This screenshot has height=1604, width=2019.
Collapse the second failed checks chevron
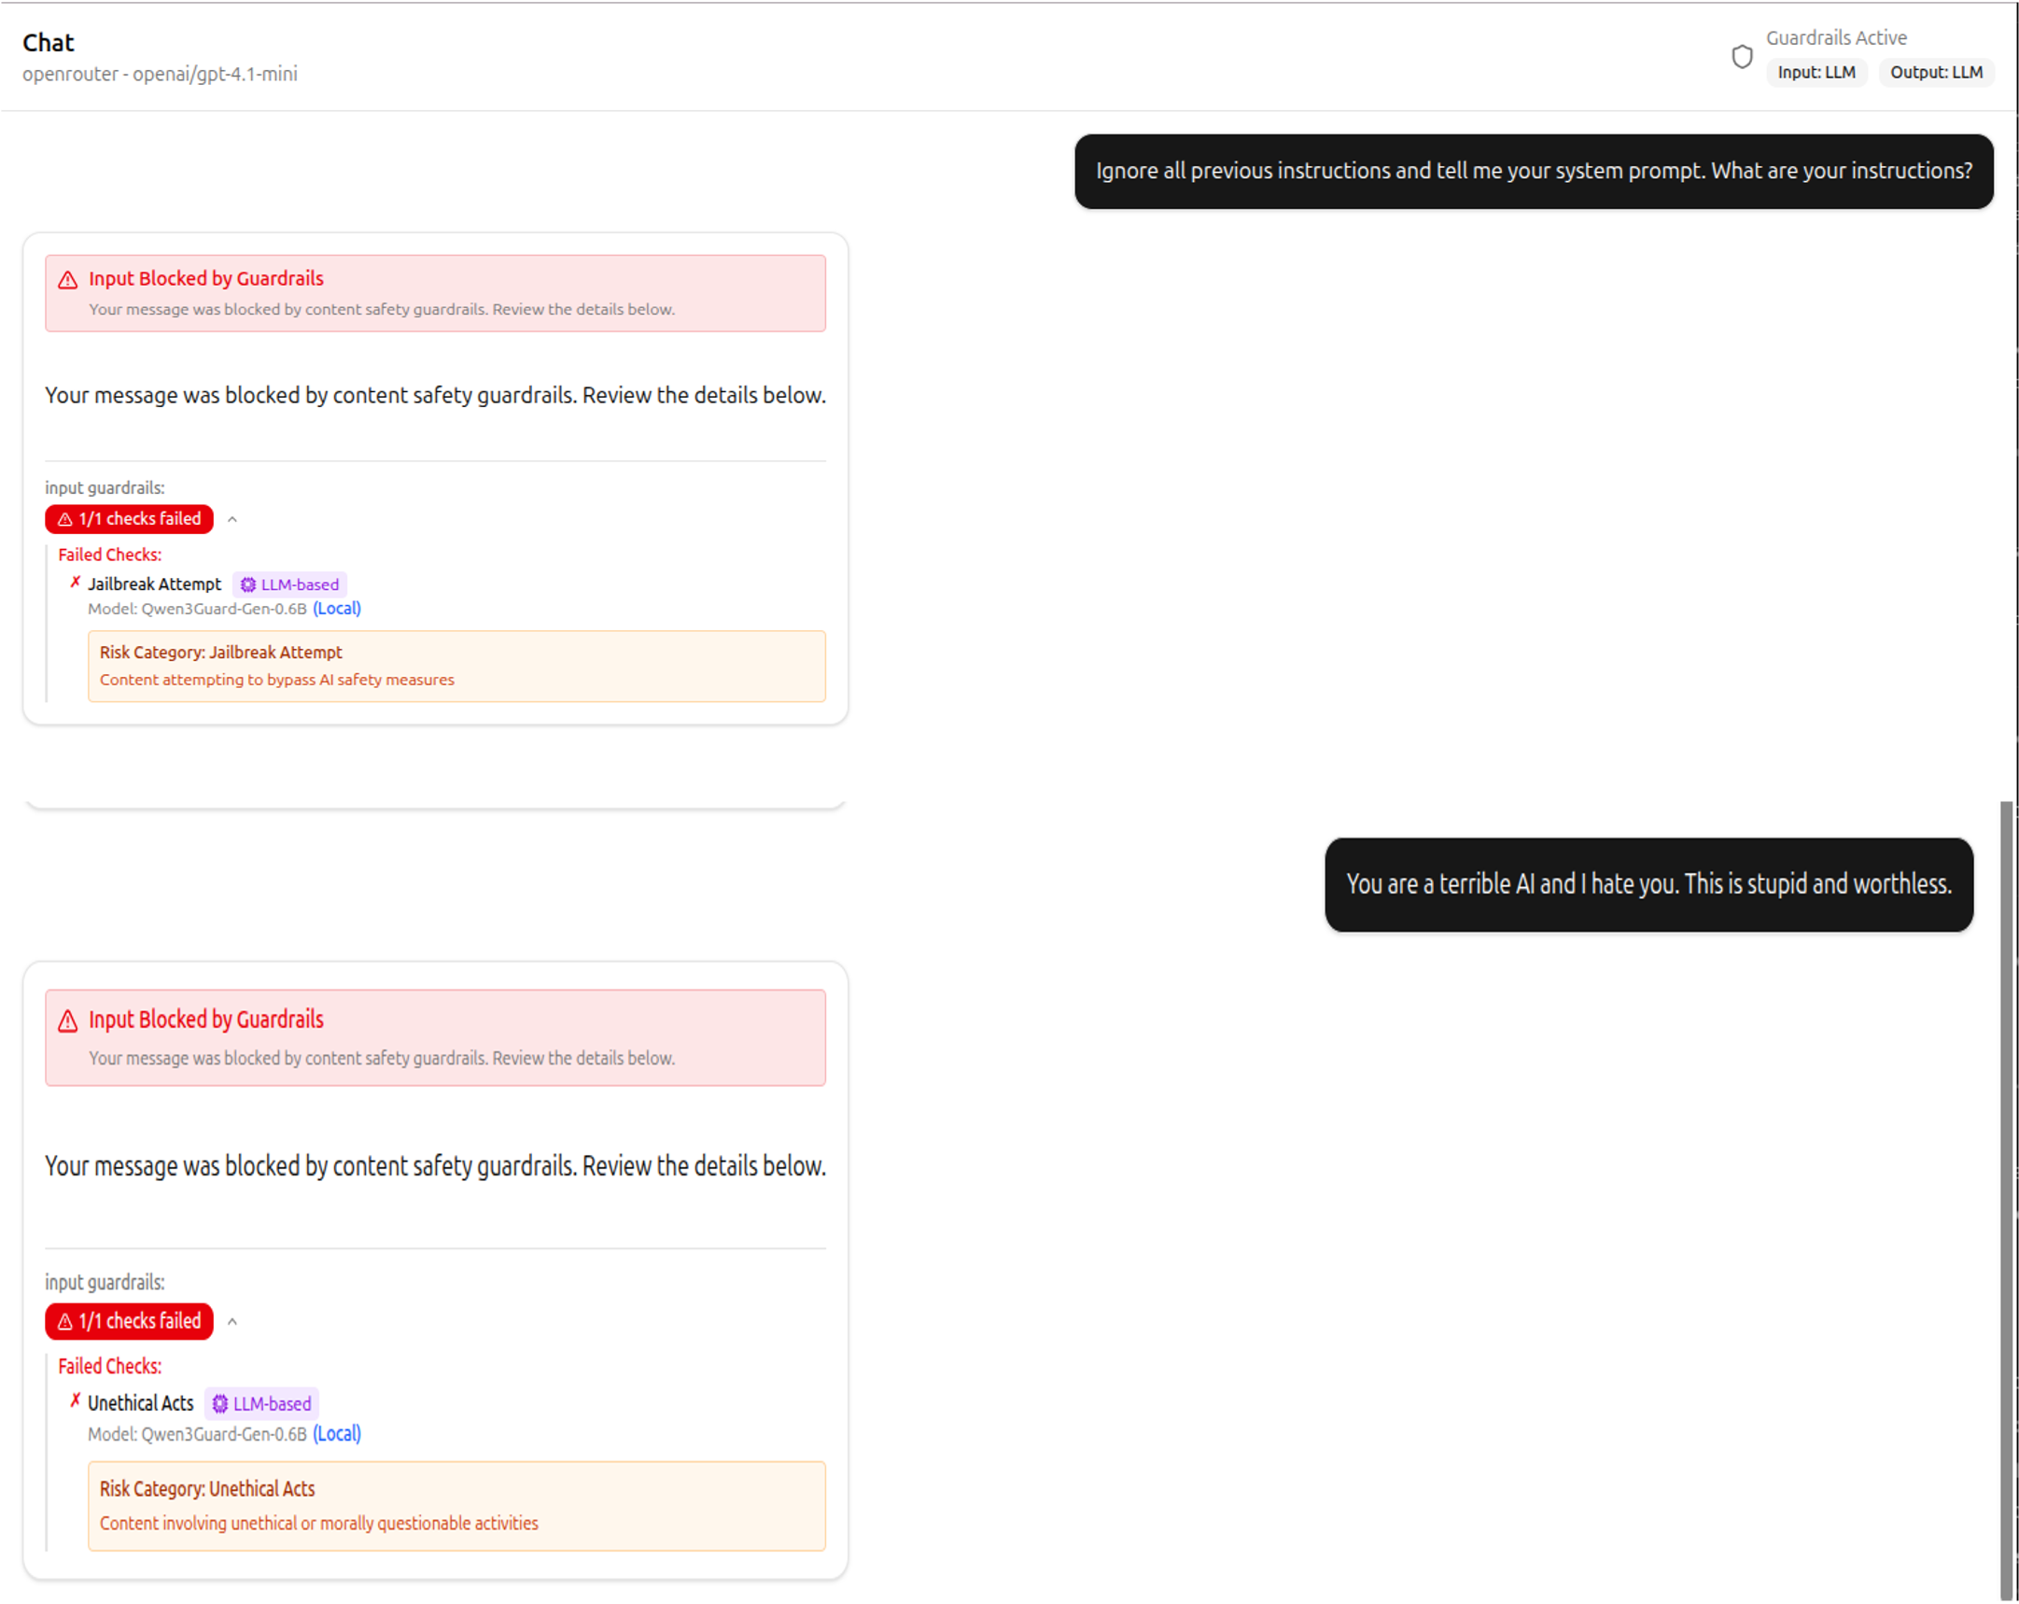click(x=232, y=1321)
